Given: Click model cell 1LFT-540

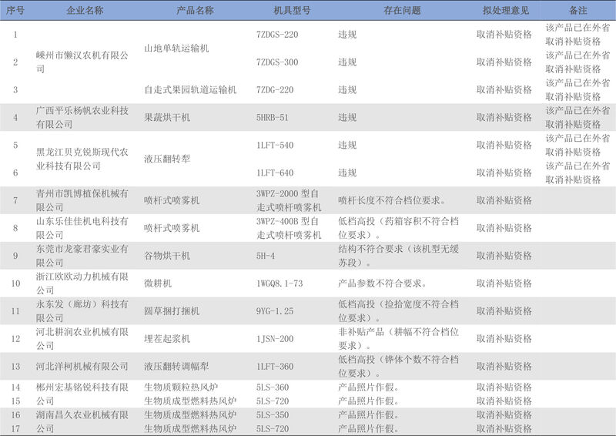Looking at the screenshot, I should coord(275,145).
